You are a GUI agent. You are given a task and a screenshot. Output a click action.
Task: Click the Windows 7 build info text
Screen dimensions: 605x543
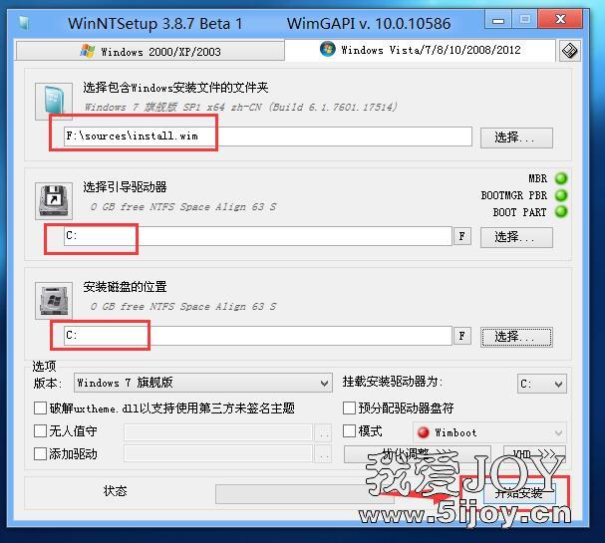pyautogui.click(x=241, y=107)
